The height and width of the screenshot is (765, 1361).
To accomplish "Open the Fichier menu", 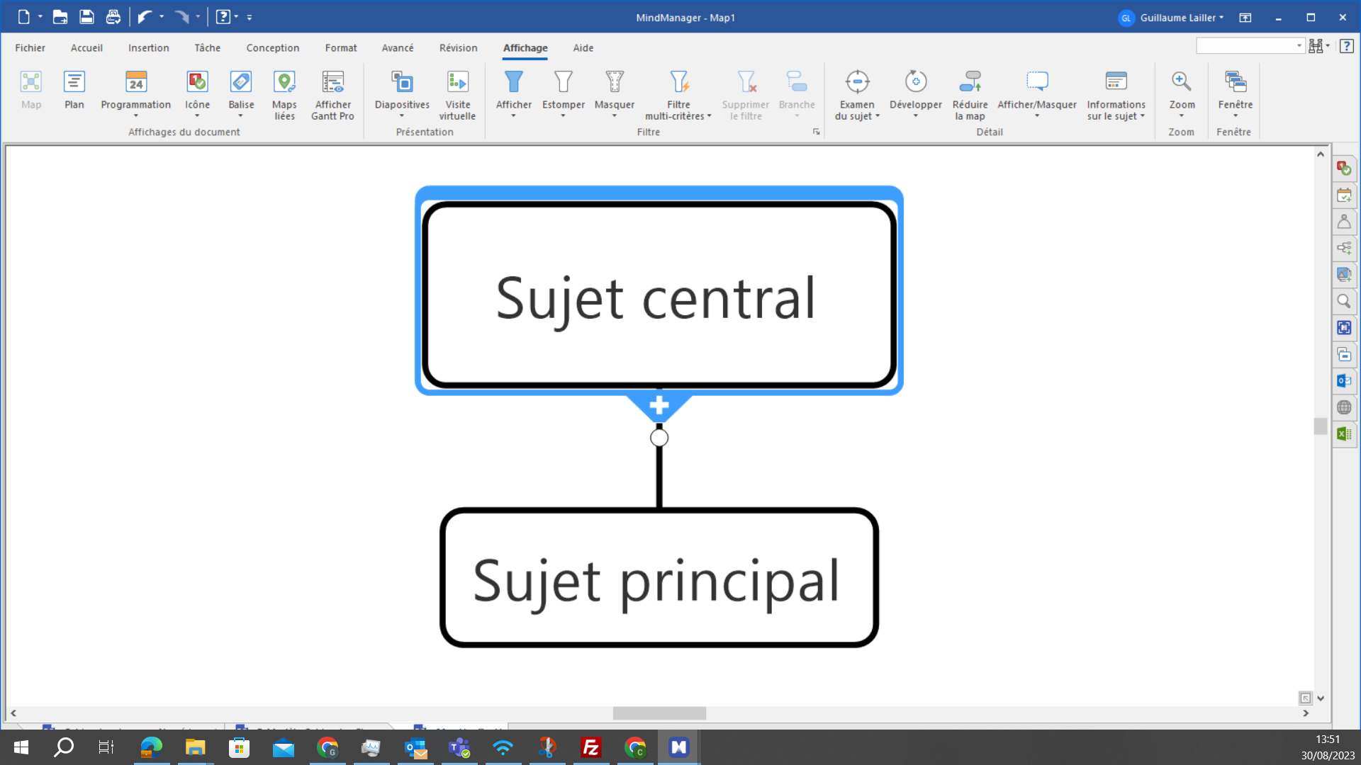I will (x=30, y=48).
